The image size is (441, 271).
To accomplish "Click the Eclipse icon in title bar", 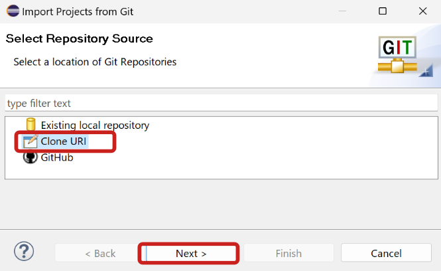I will [x=11, y=11].
